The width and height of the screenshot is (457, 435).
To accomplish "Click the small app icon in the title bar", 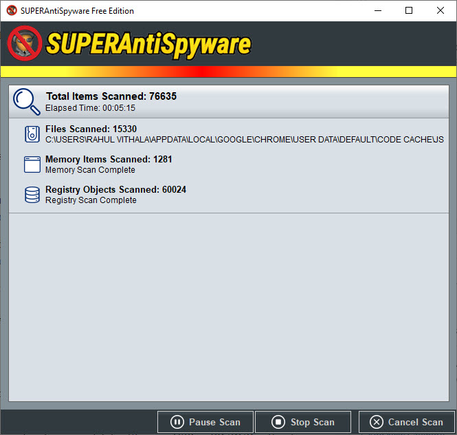I will (12, 10).
